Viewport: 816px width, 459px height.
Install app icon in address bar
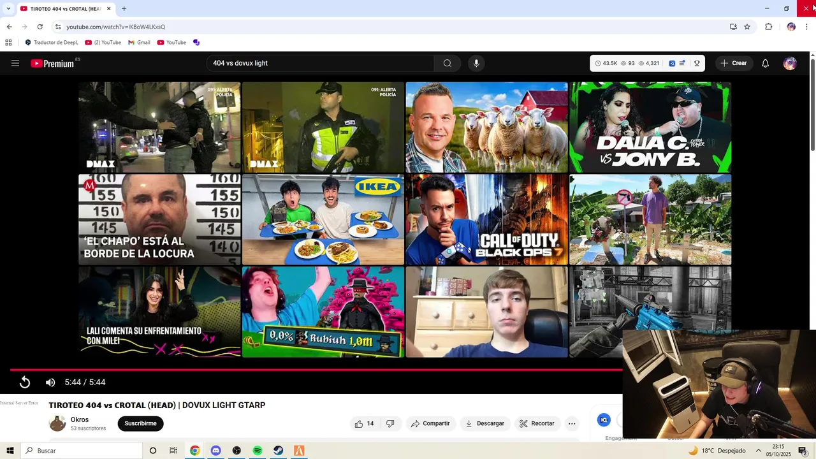tap(733, 27)
